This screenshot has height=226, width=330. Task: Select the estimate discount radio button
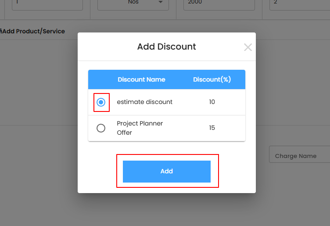[x=101, y=102]
